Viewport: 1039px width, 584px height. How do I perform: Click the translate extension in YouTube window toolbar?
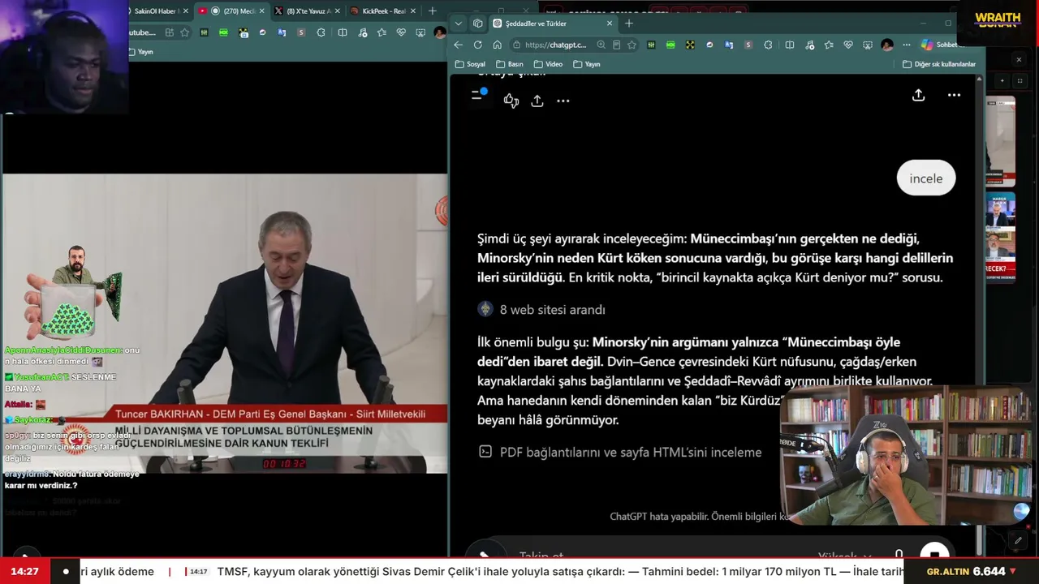pyautogui.click(x=282, y=32)
